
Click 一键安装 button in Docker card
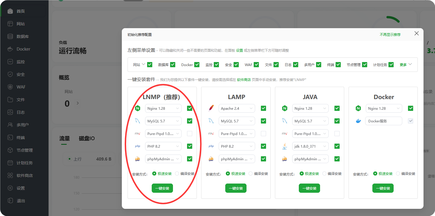(383, 188)
